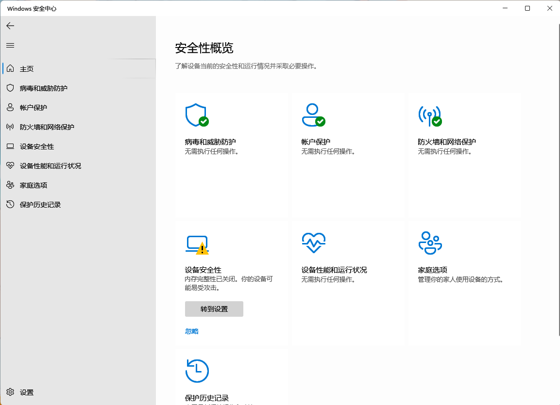Click the shield icon in the sidebar
This screenshot has height=405, width=560.
(10, 88)
